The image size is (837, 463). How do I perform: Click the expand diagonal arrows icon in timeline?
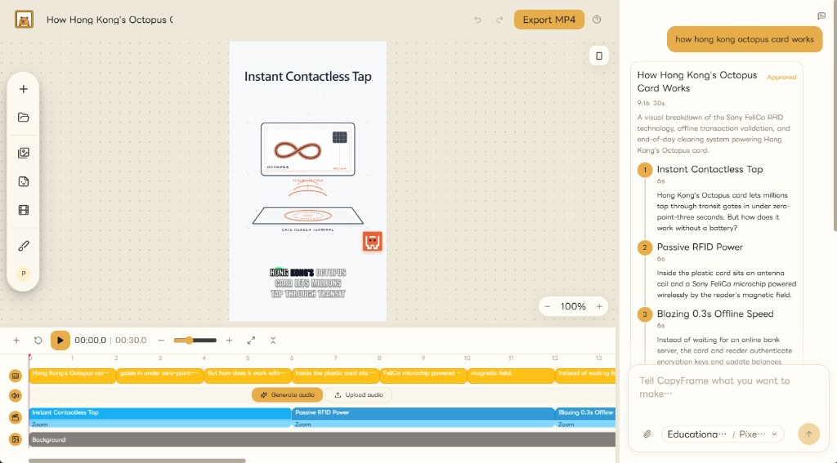(251, 341)
